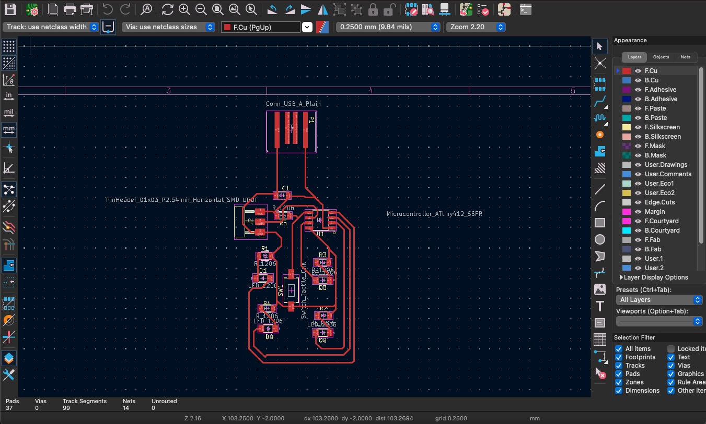Select the Delete tool icon

click(600, 373)
